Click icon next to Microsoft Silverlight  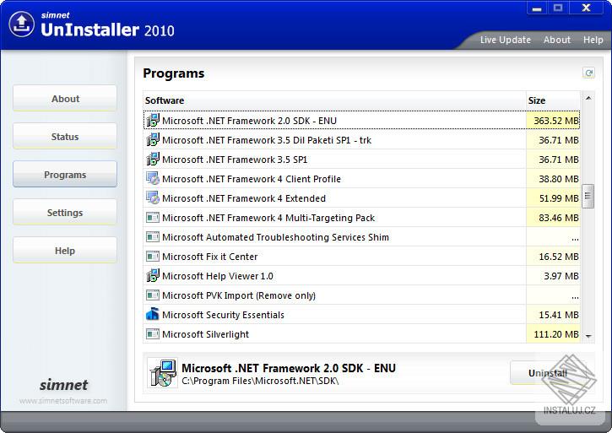click(x=153, y=334)
